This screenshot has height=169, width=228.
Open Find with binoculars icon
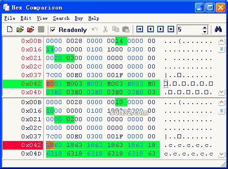(x=218, y=29)
